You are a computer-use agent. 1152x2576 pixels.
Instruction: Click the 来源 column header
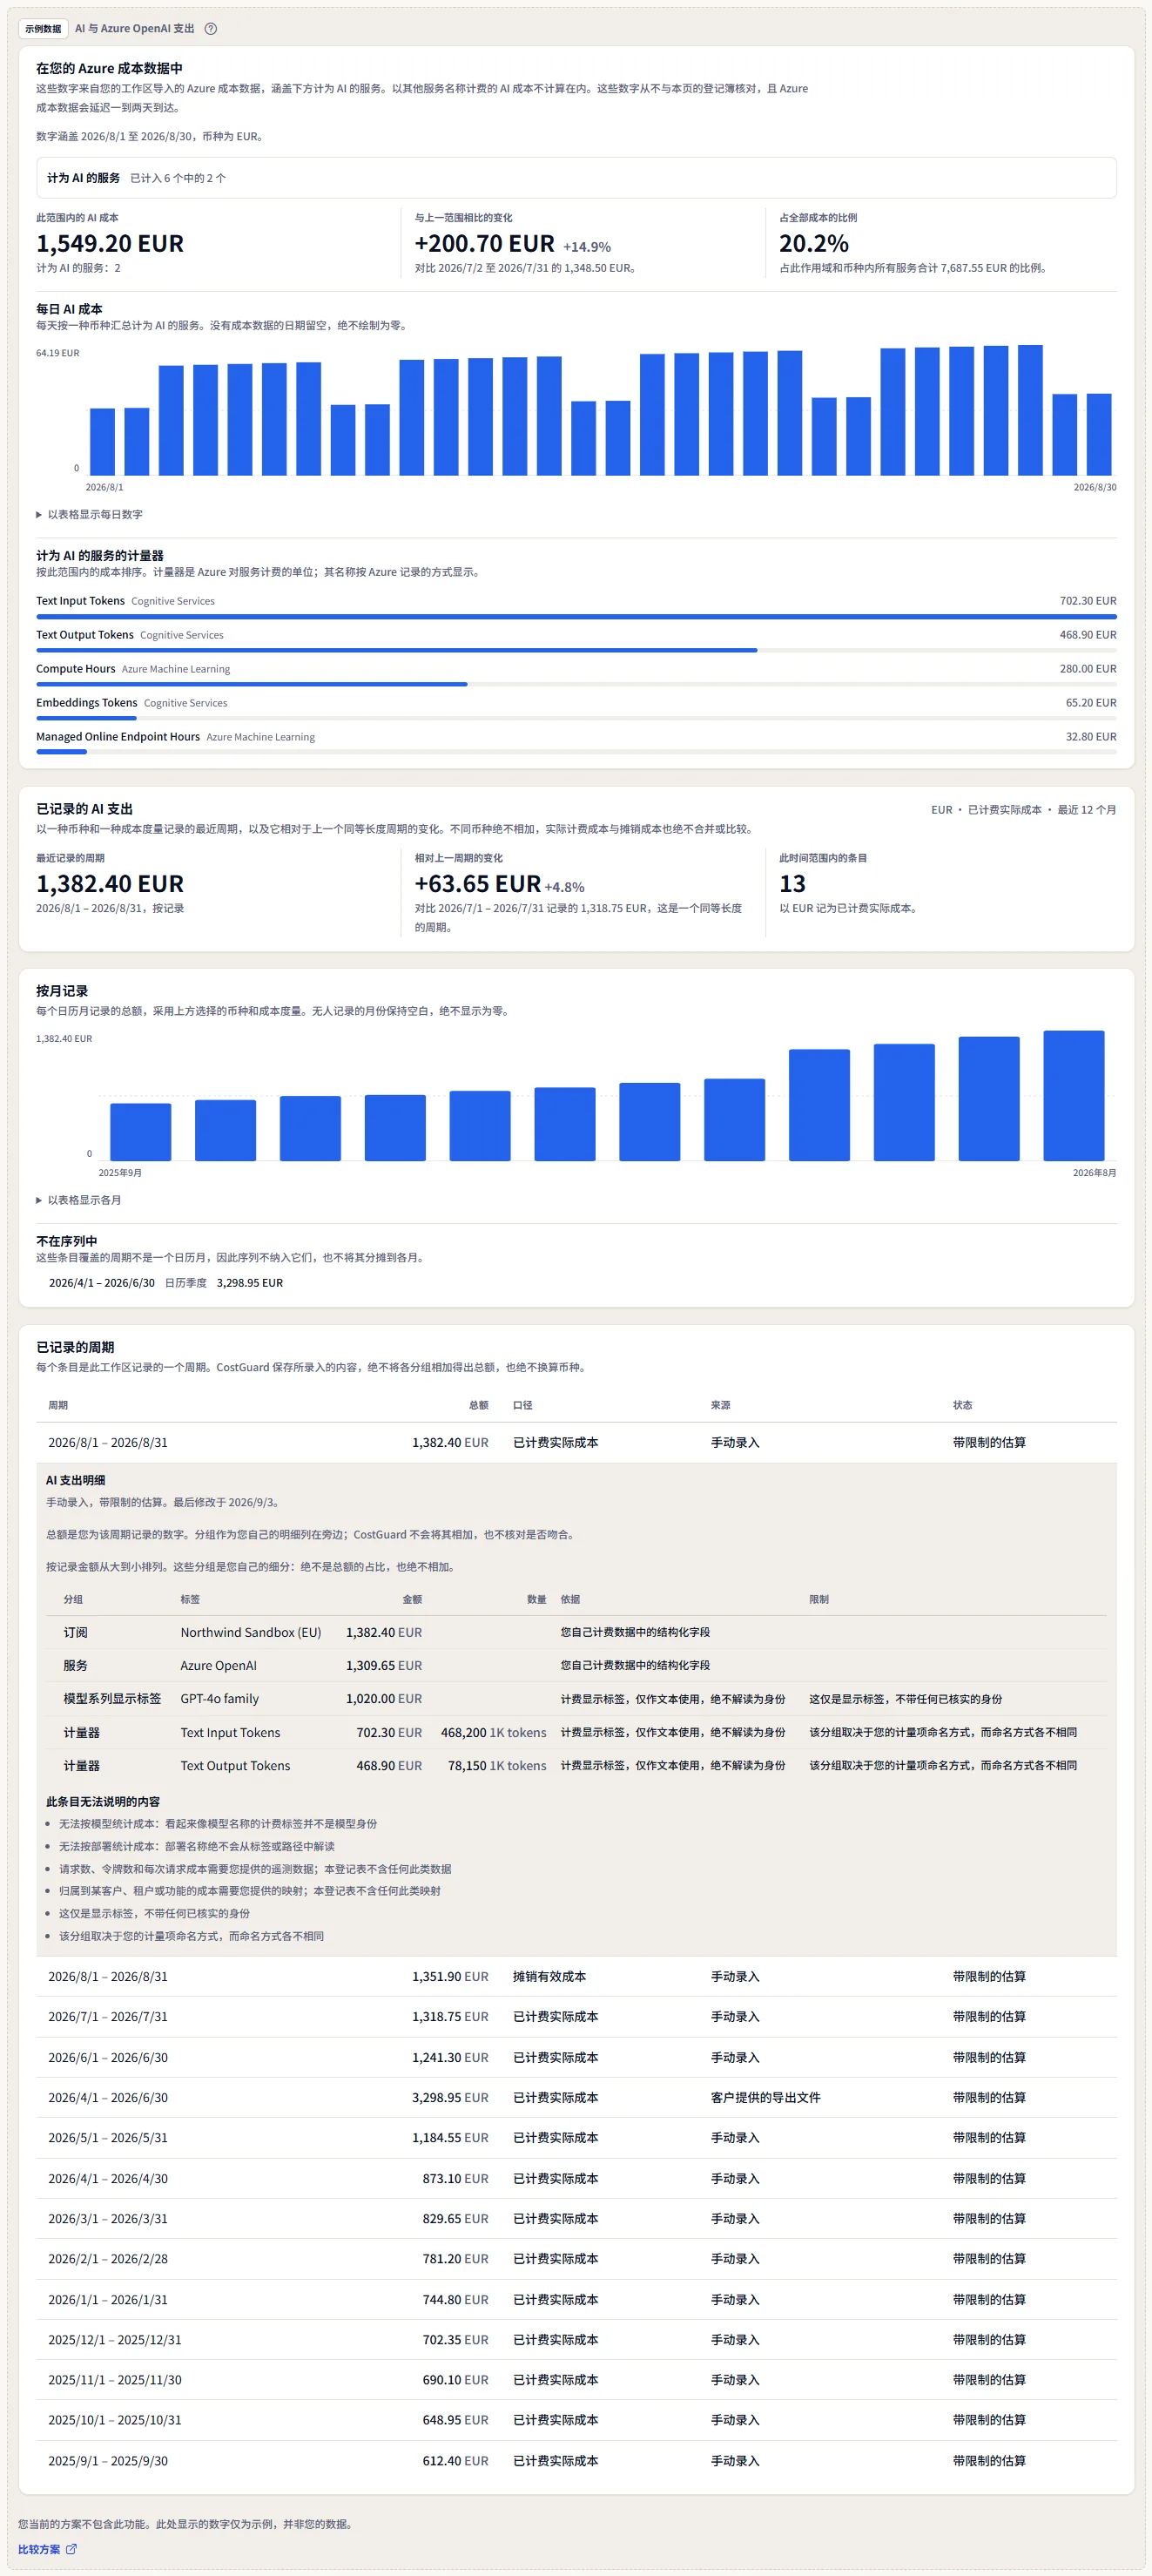[x=720, y=1405]
